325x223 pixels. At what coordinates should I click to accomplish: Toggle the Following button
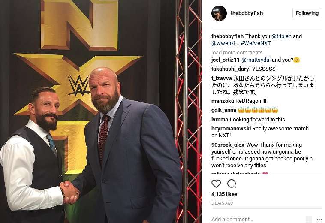pos(307,13)
